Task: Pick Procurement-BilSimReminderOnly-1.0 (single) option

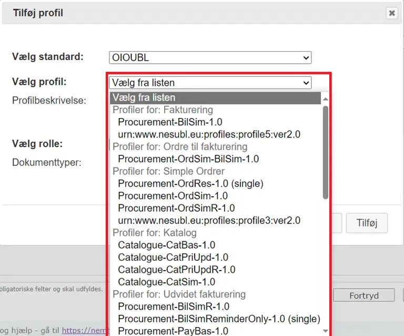Action: pyautogui.click(x=219, y=319)
